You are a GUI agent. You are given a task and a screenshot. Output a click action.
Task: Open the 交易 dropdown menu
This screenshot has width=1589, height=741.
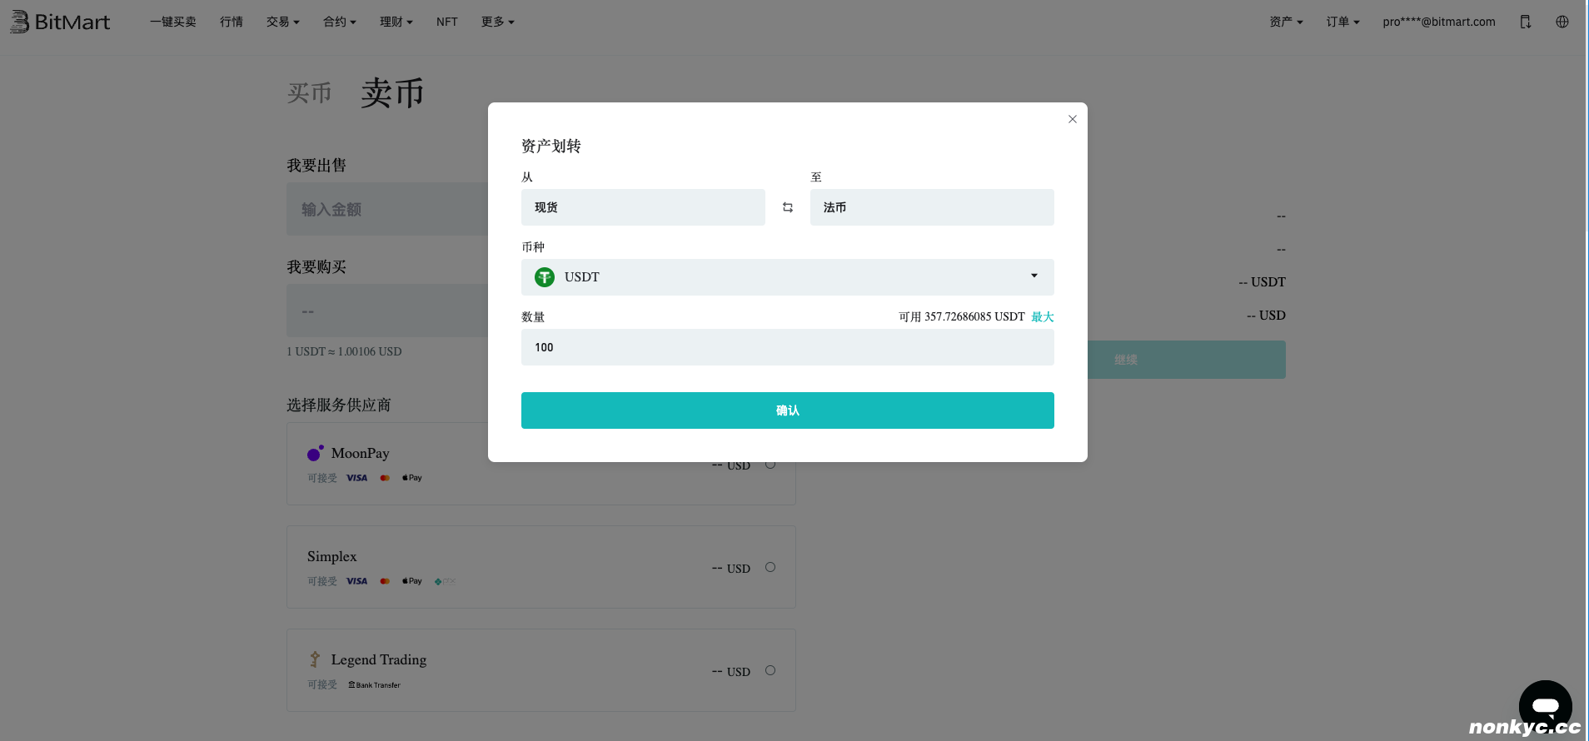[282, 22]
